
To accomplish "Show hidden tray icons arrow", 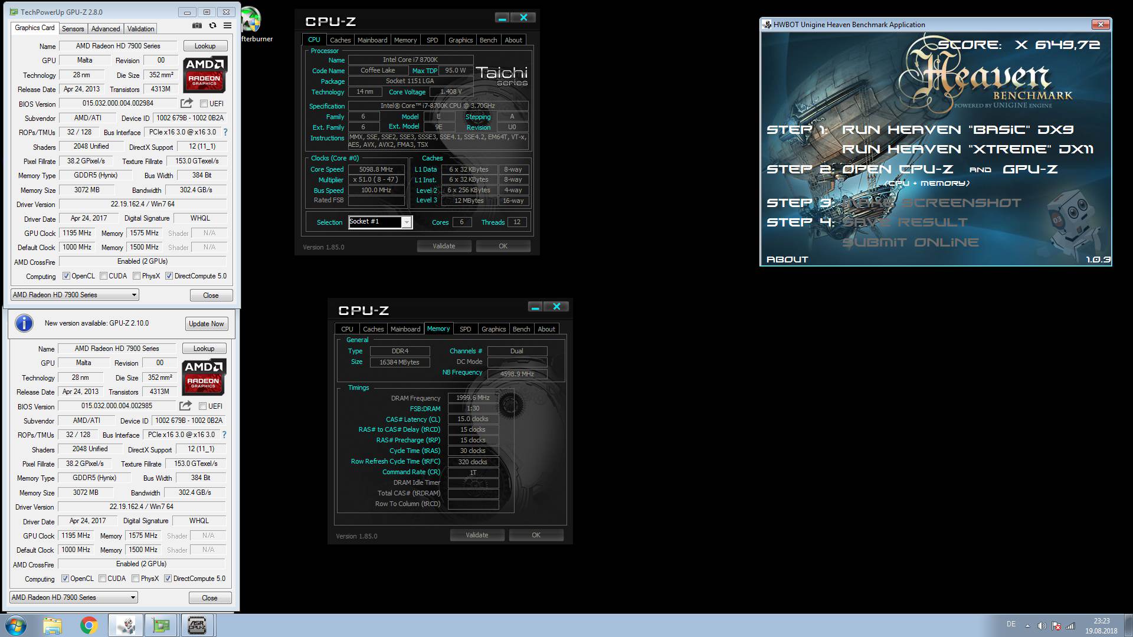I will click(1027, 626).
